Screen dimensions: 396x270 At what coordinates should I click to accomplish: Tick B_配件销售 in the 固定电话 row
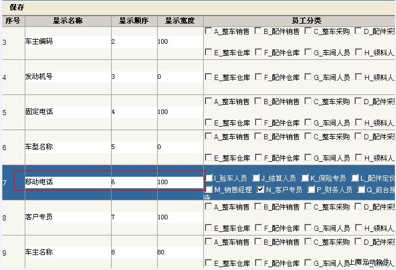[258, 101]
